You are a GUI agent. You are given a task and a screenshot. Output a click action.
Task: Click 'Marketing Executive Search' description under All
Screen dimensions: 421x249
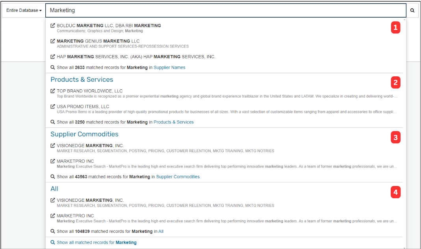[227, 221]
